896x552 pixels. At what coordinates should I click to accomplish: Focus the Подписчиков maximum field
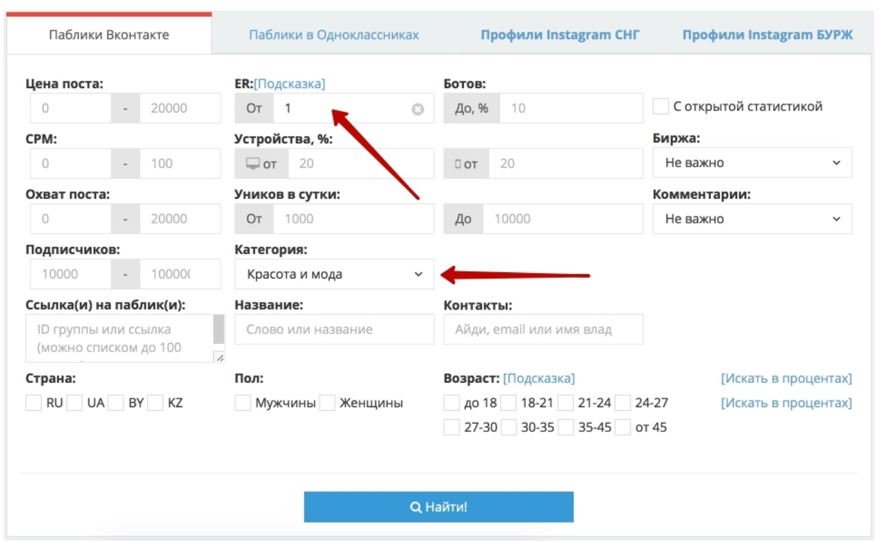coord(180,274)
